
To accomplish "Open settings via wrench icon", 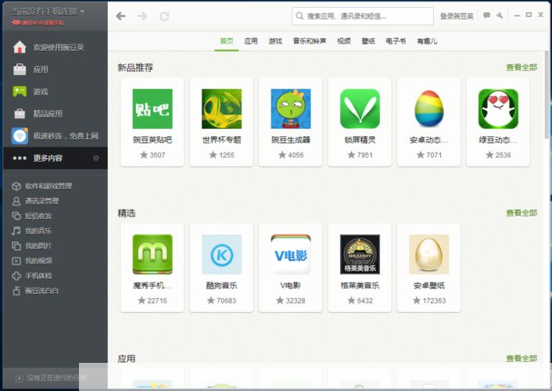I will (x=500, y=15).
